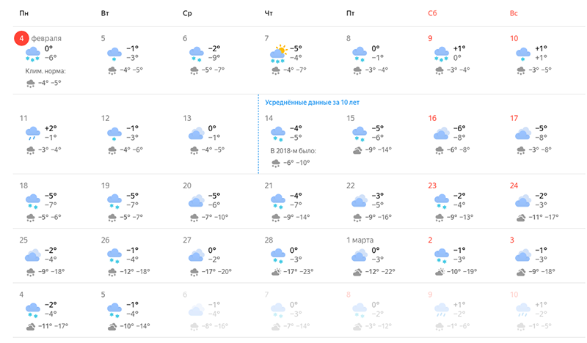Open the red highlighted date 4 февраля
The width and height of the screenshot is (587, 343).
[21, 38]
